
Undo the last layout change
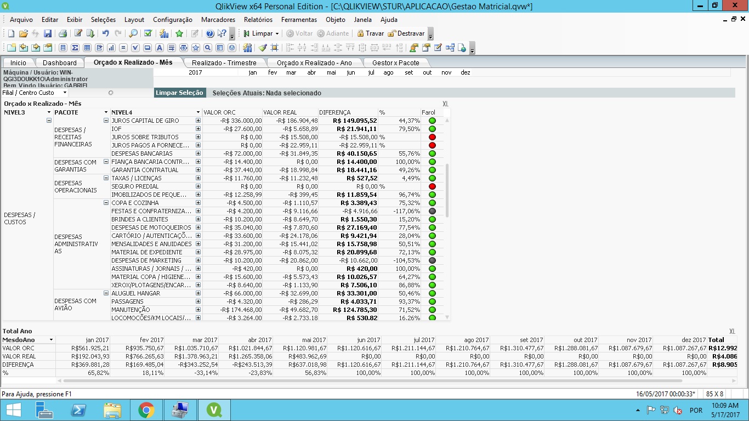click(x=105, y=33)
